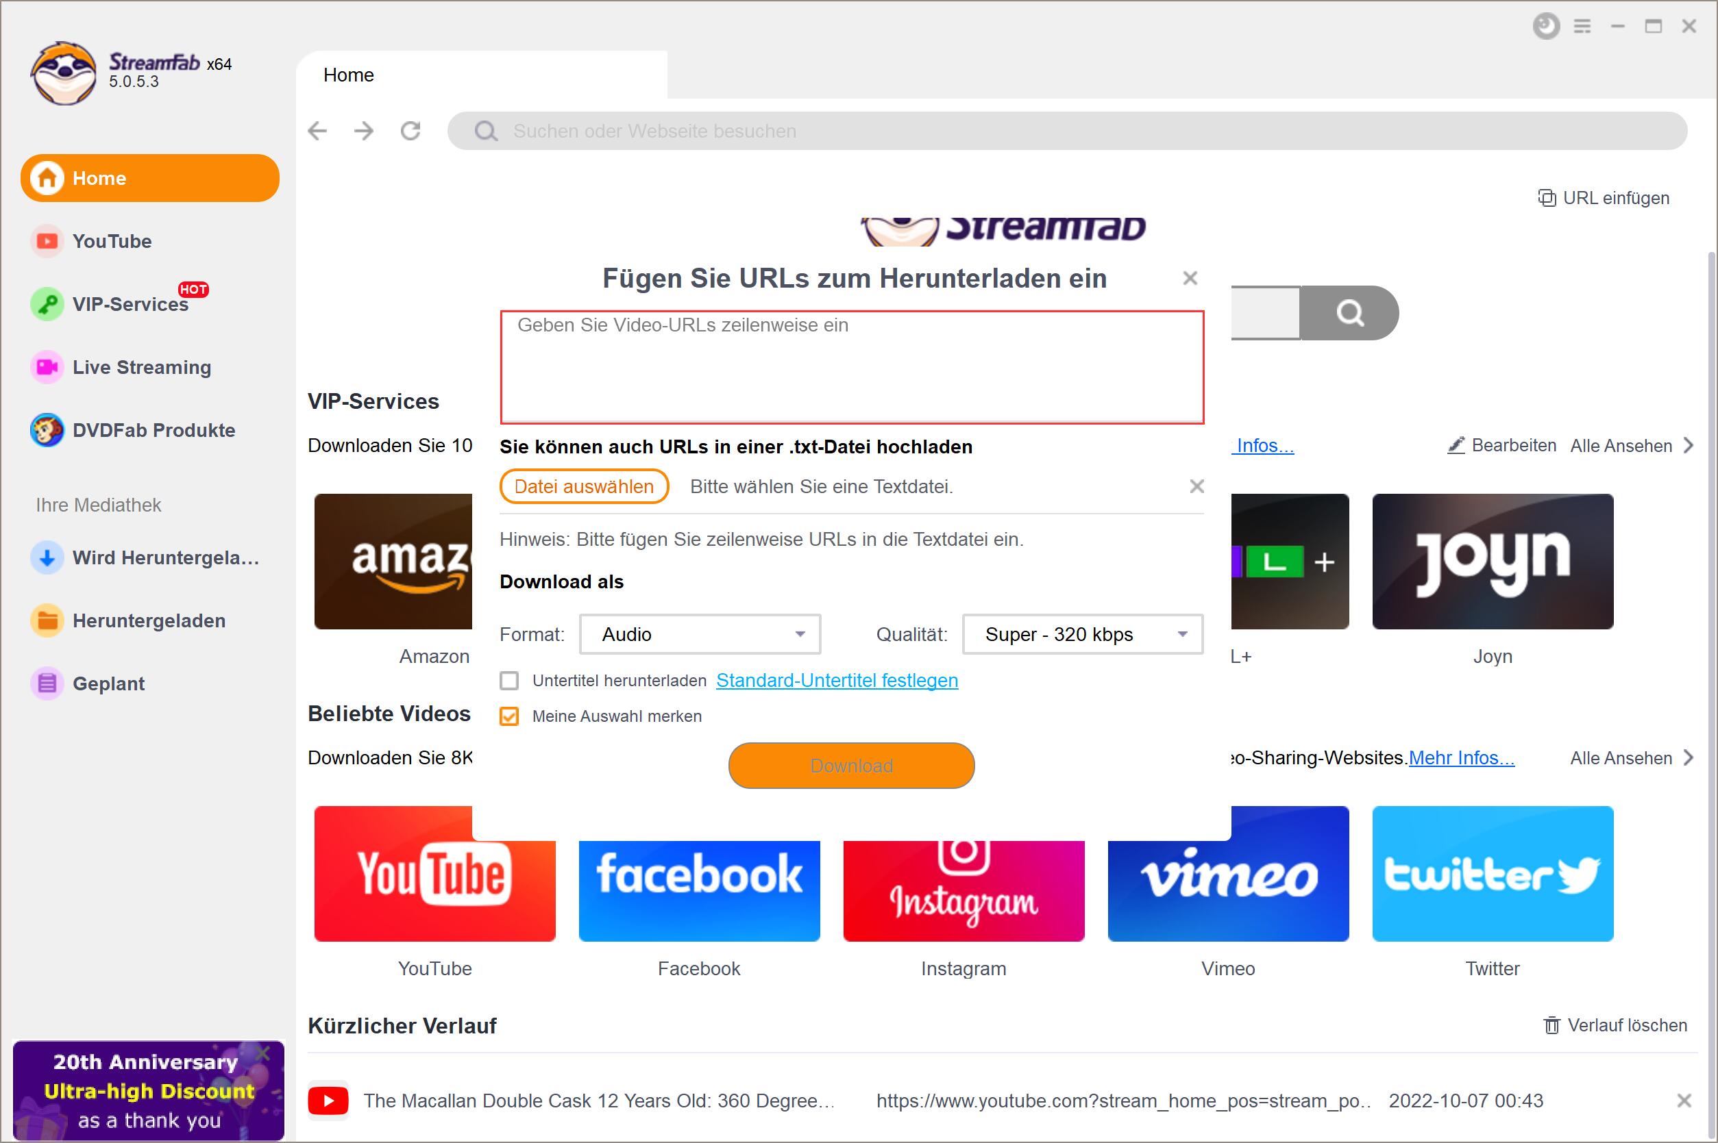Viewport: 1718px width, 1143px height.
Task: Reload the page with refresh icon
Action: point(410,131)
